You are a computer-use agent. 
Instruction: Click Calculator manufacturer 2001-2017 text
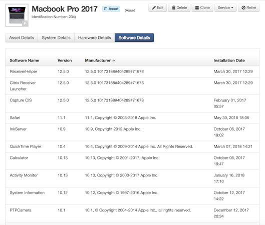click(122, 157)
